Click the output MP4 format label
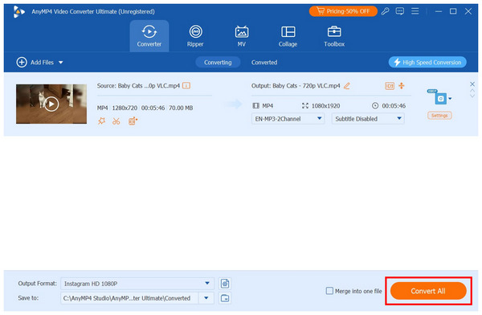 tap(268, 106)
